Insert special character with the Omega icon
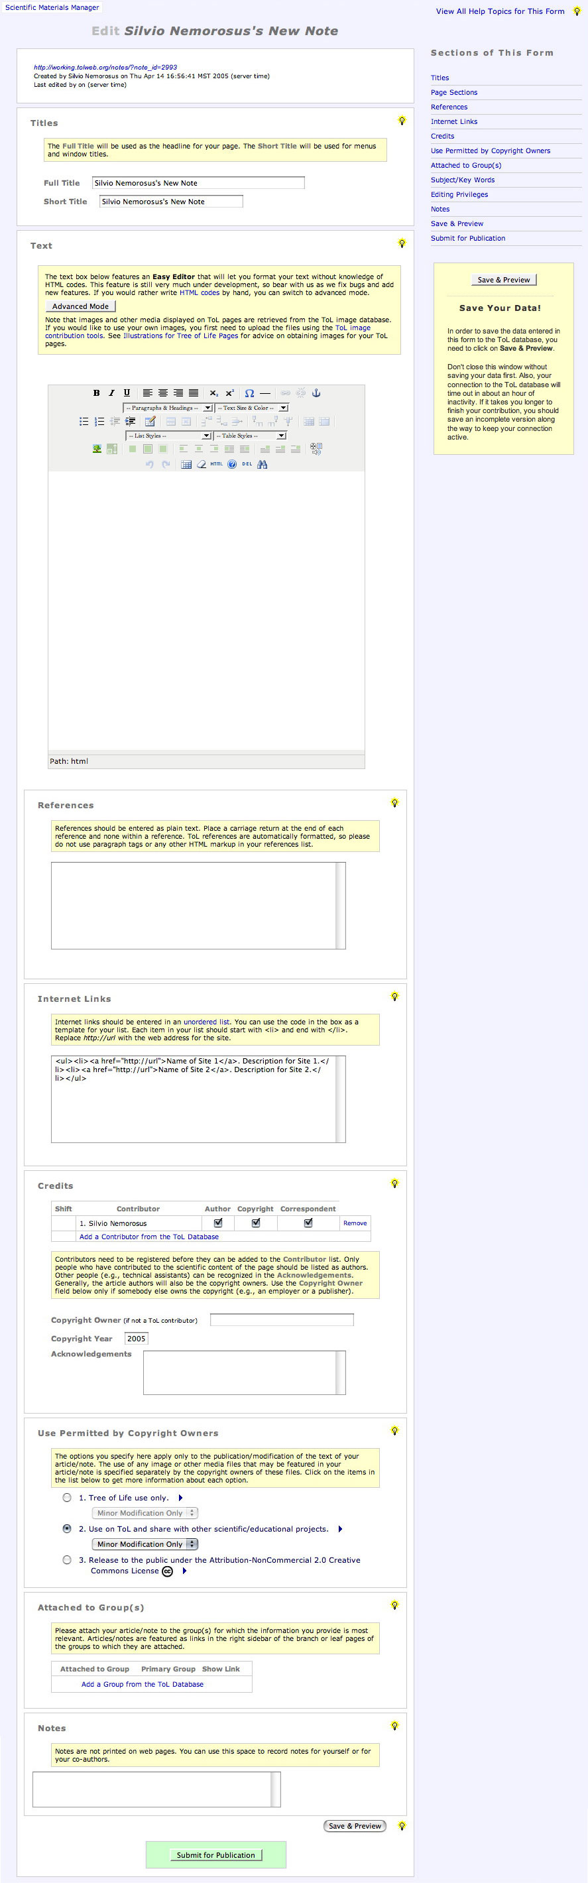 pos(249,393)
